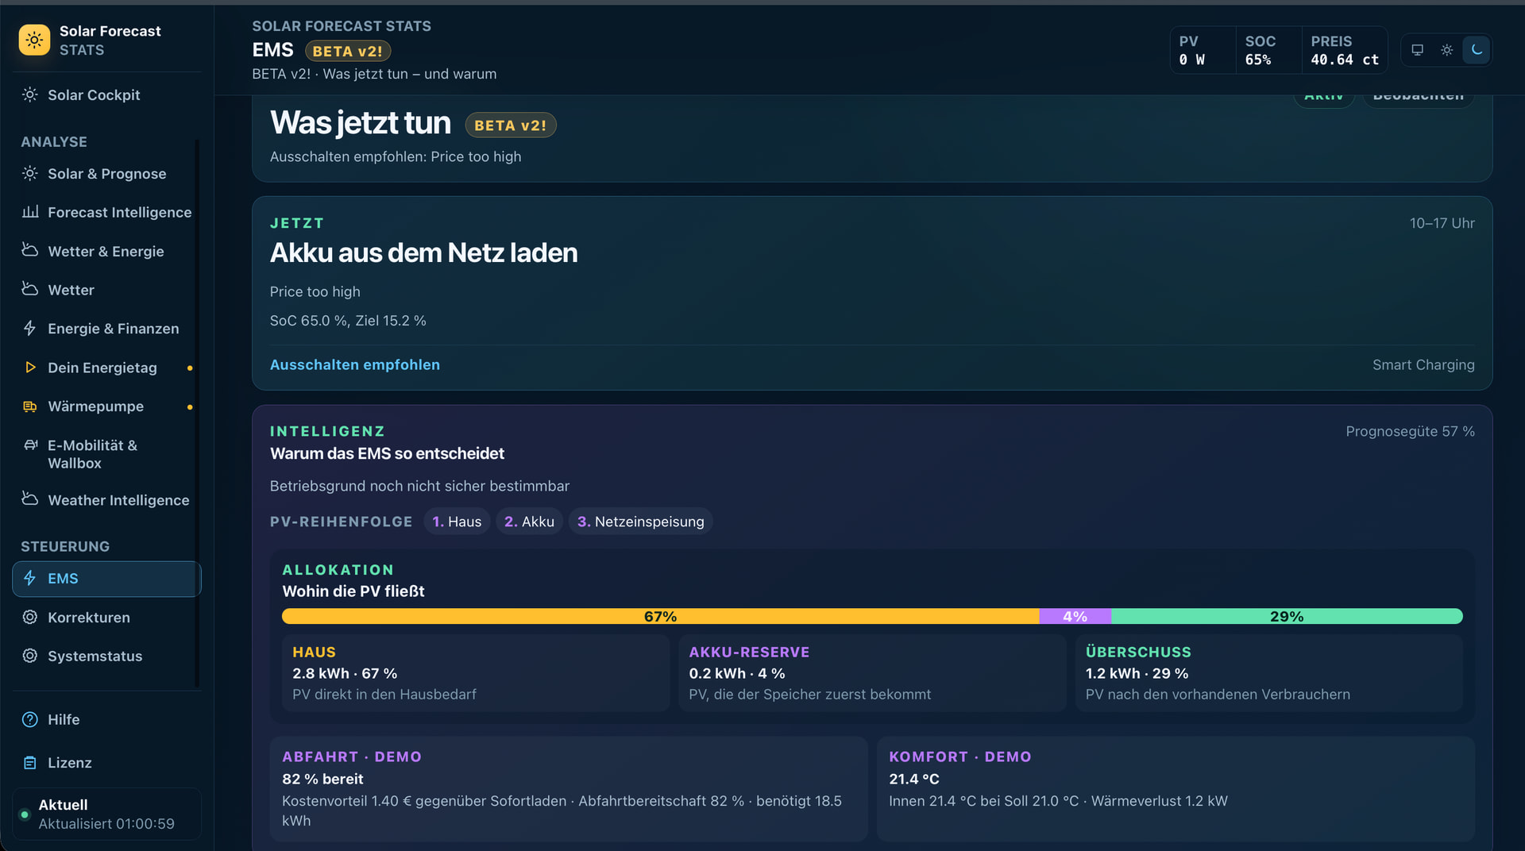Click the yellow 67% allocation bar segment

[660, 616]
